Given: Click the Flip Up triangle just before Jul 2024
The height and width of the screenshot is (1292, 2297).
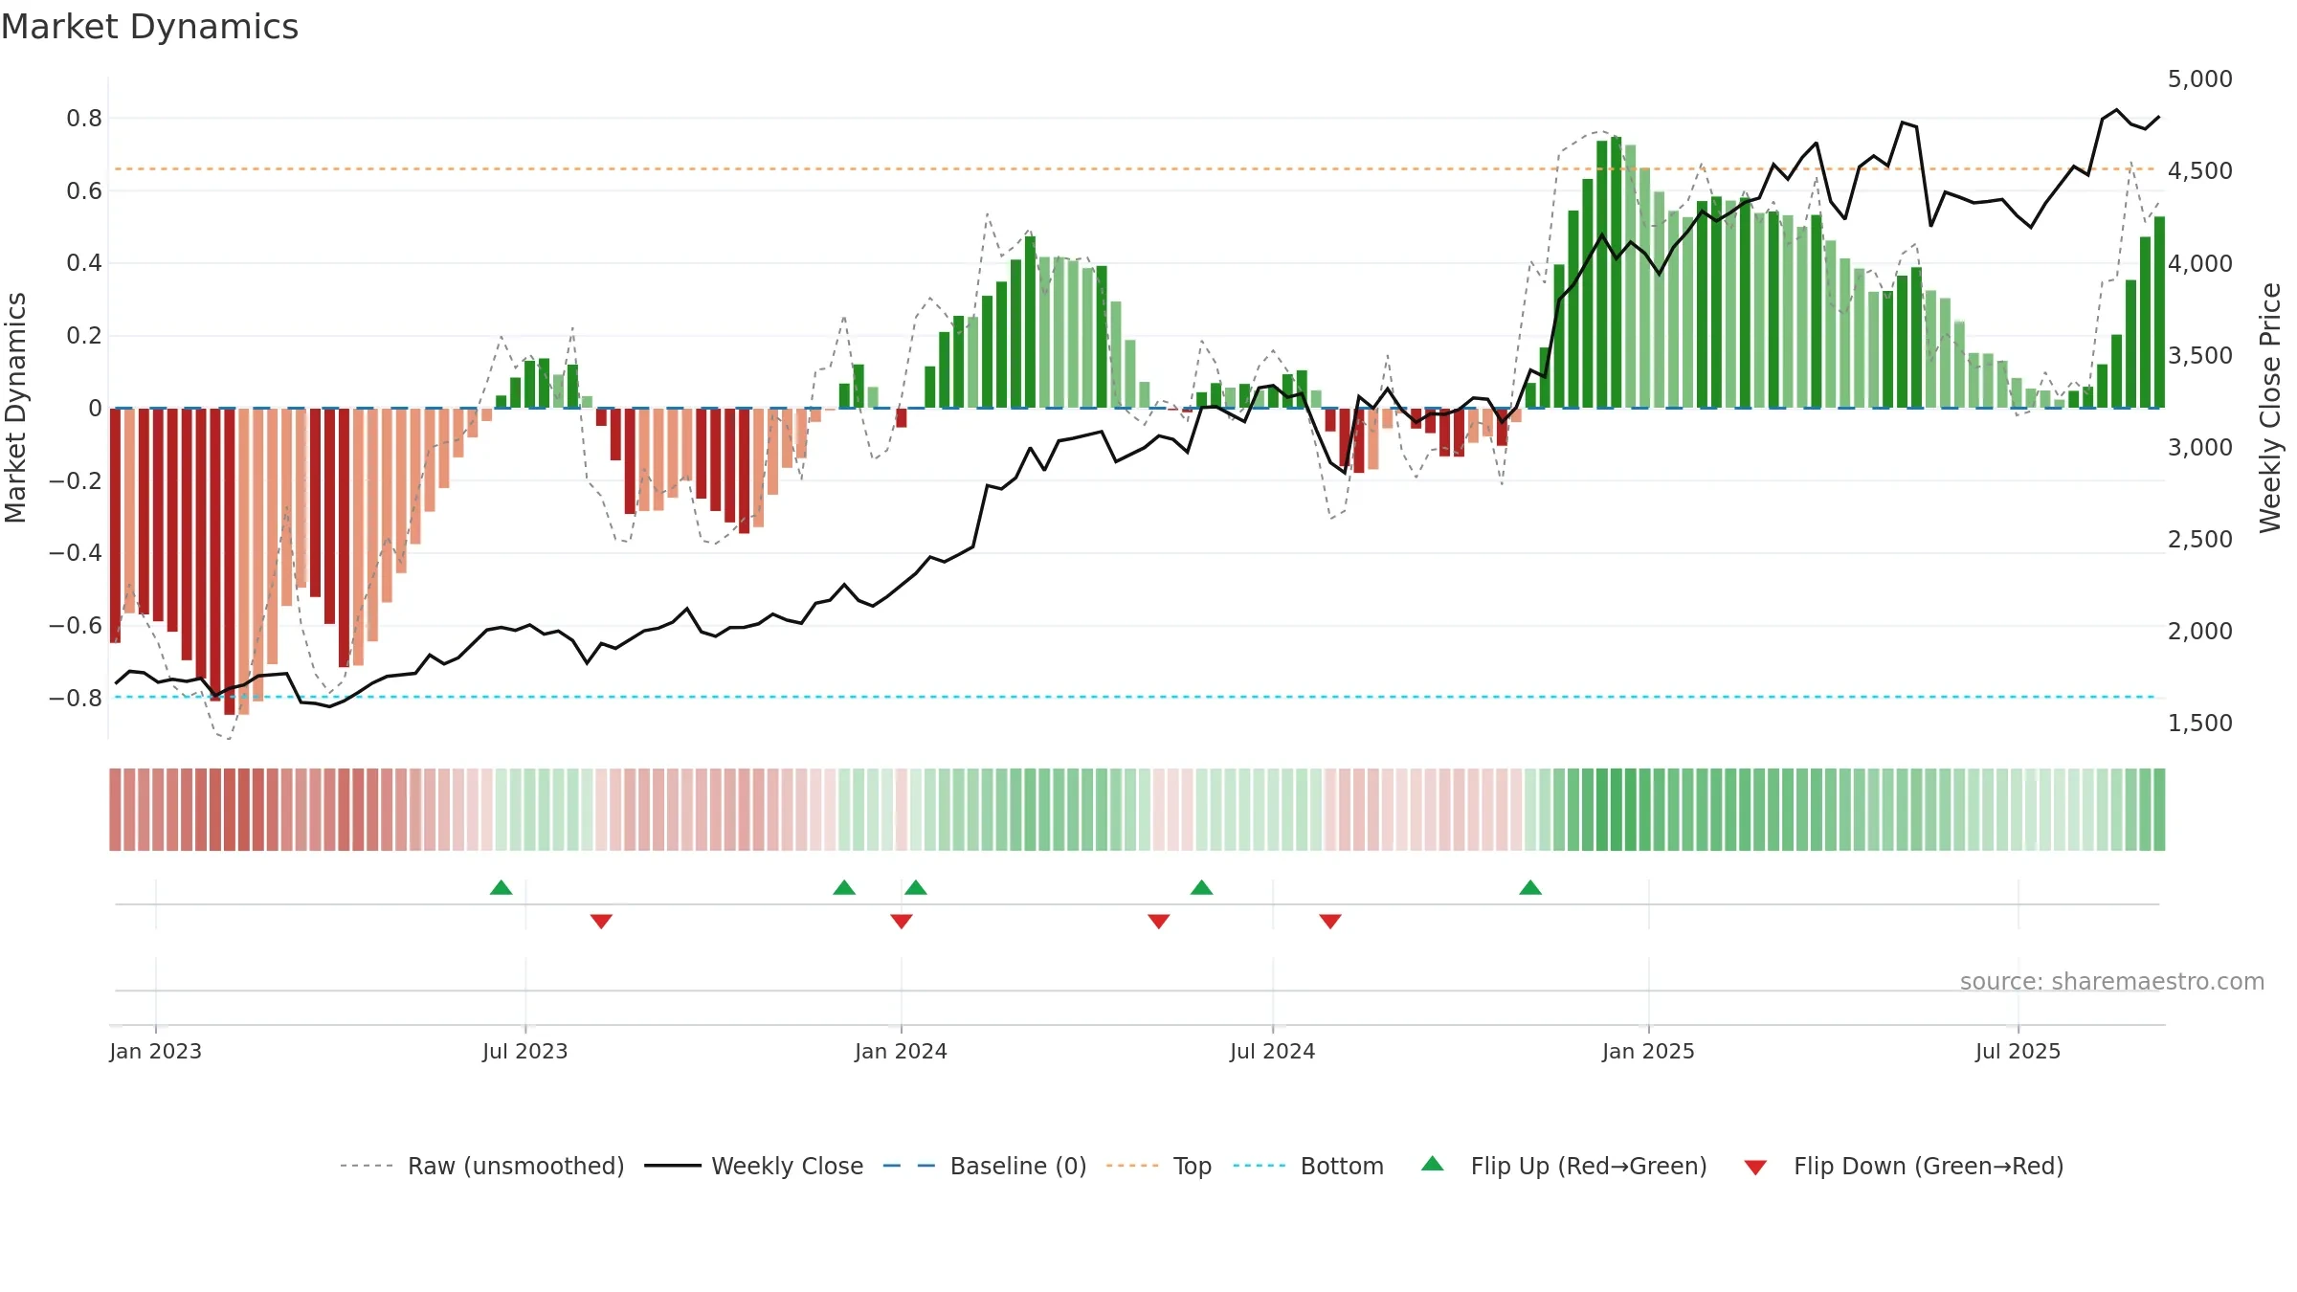Looking at the screenshot, I should (1202, 887).
